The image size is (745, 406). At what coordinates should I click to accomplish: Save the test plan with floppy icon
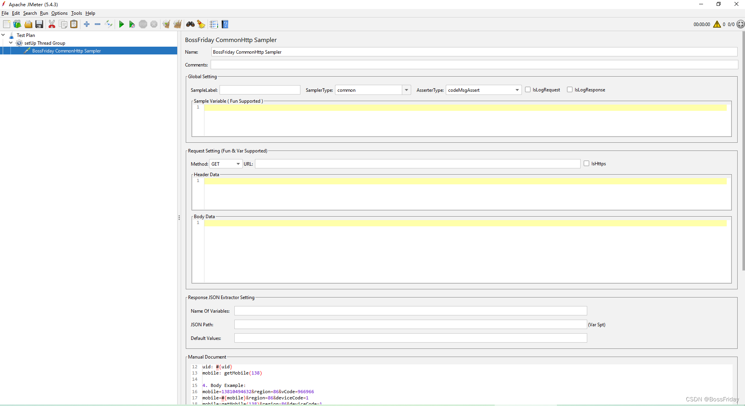(x=39, y=24)
